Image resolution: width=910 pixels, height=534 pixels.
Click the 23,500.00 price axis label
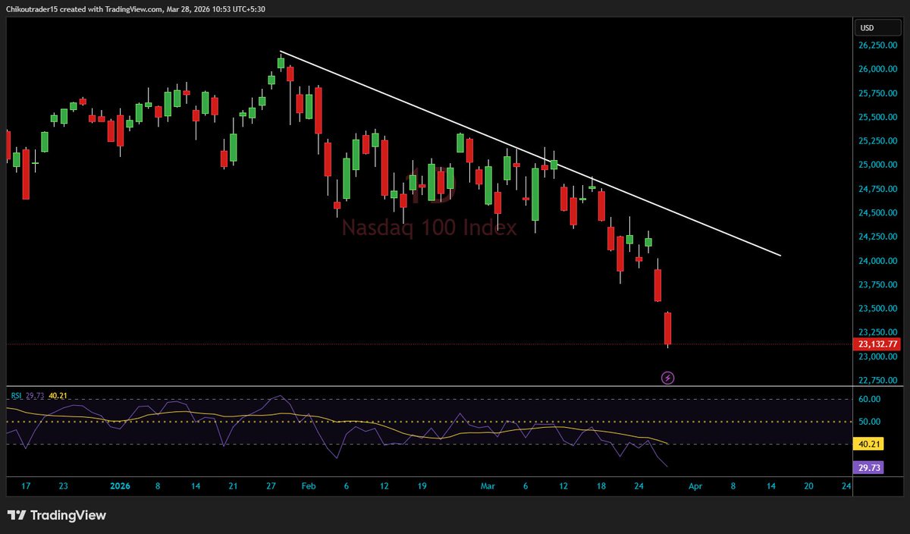coord(878,309)
